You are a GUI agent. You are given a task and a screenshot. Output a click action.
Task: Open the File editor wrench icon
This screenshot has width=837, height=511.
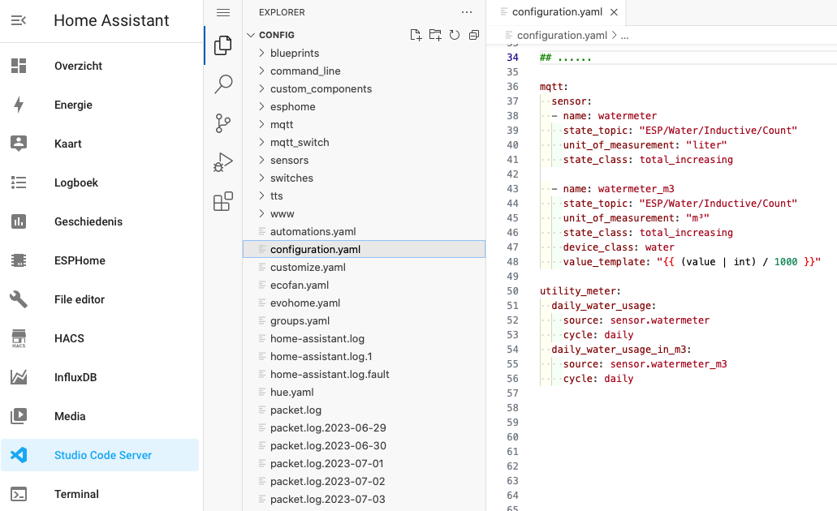(19, 299)
